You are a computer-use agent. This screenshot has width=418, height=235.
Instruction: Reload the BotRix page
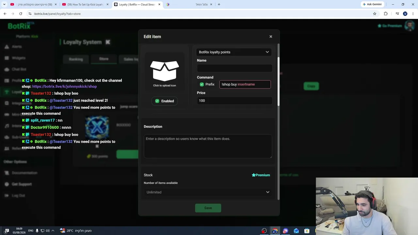21,14
